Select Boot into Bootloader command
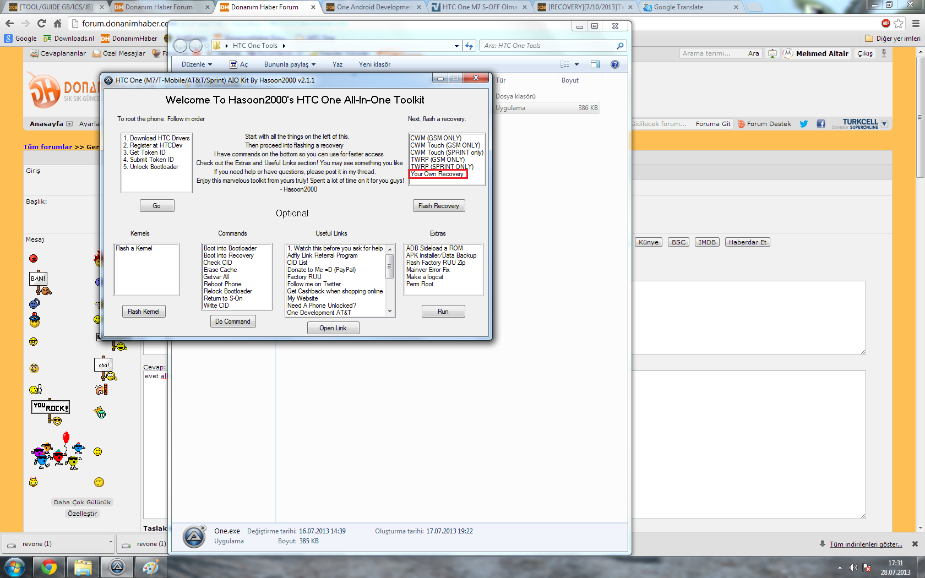Screen dimensions: 925x578 tap(230, 248)
